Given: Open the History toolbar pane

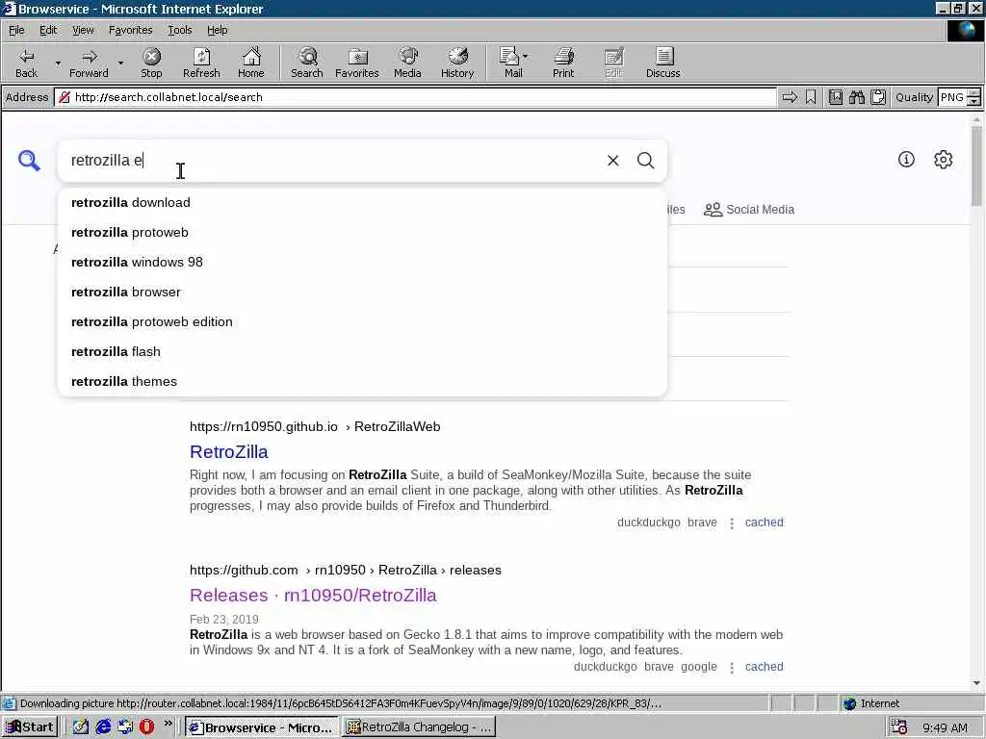Looking at the screenshot, I should pyautogui.click(x=457, y=63).
